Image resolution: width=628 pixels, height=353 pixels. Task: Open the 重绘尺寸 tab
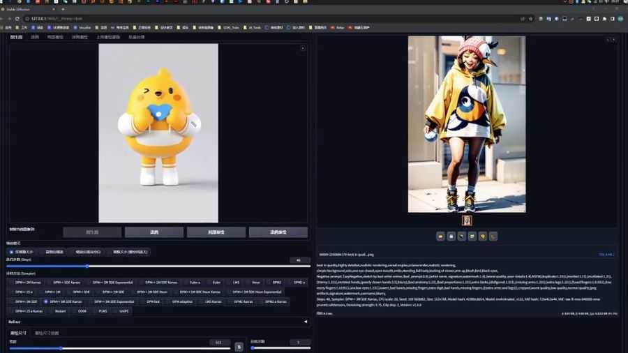(18, 333)
